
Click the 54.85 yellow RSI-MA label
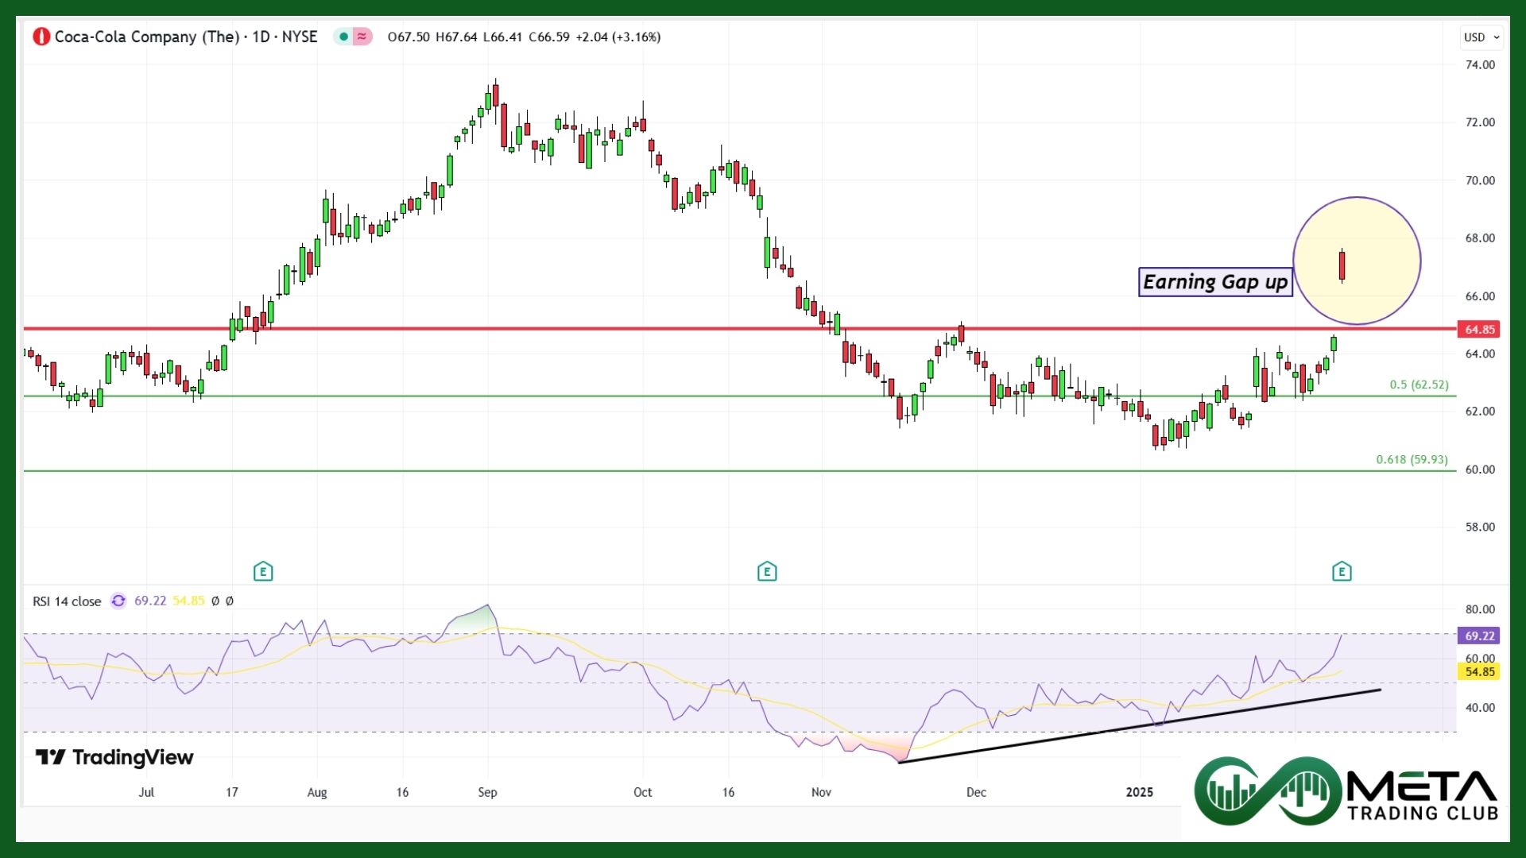click(1480, 672)
